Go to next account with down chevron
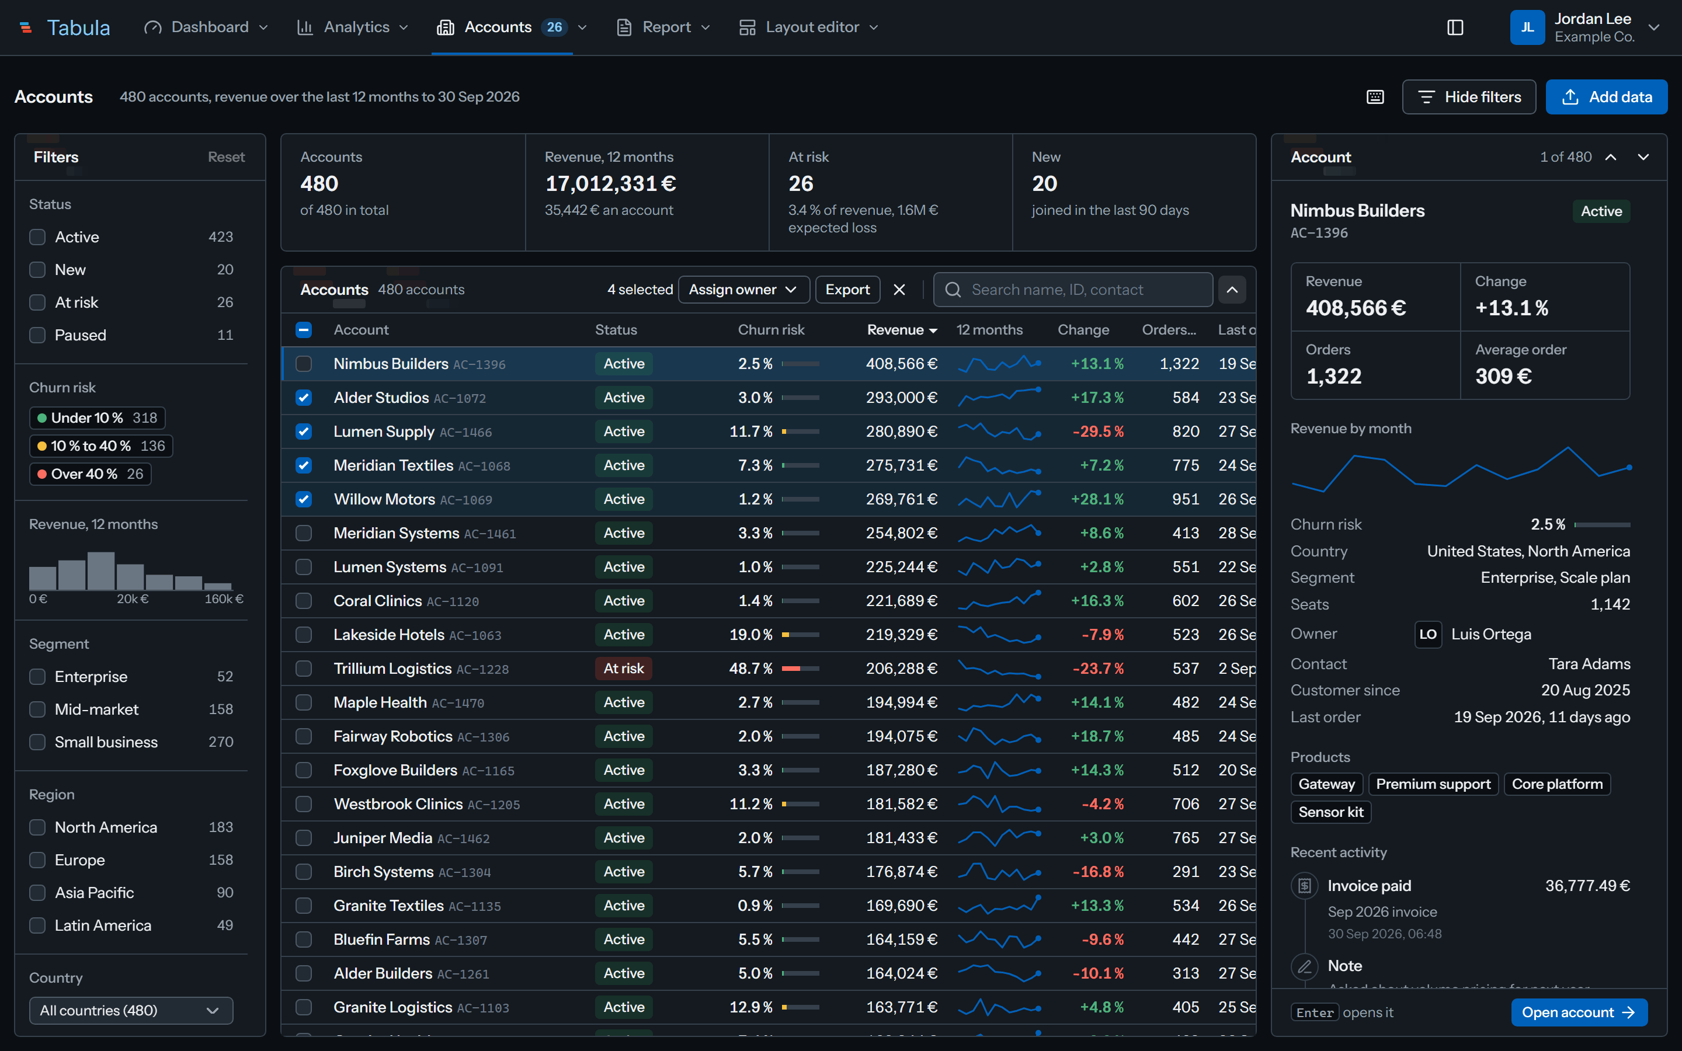Image resolution: width=1682 pixels, height=1051 pixels. 1643,157
